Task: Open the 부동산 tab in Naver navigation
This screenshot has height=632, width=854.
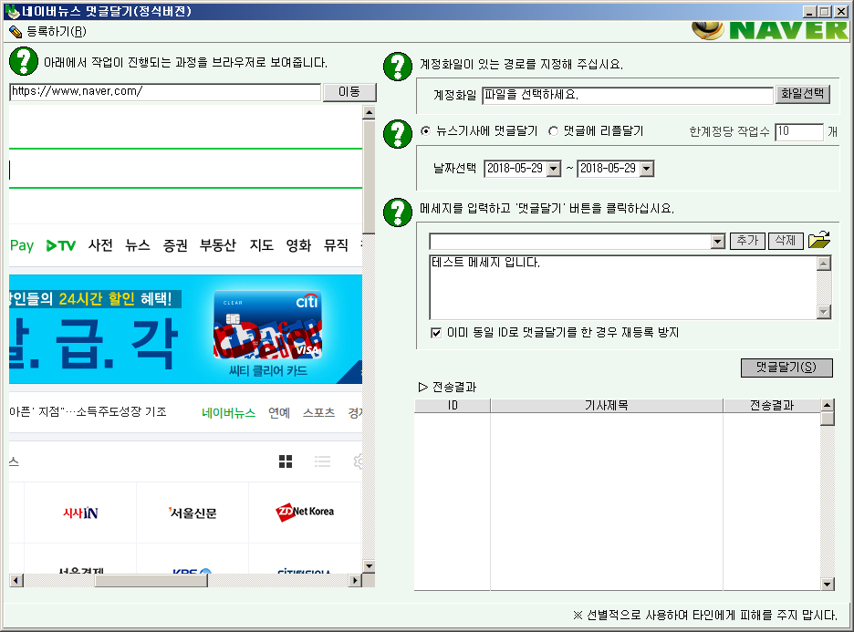Action: pyautogui.click(x=218, y=245)
